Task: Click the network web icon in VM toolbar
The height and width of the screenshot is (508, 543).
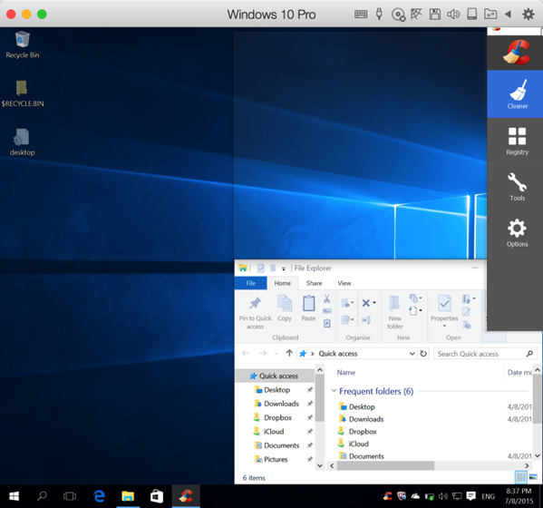Action: click(416, 15)
